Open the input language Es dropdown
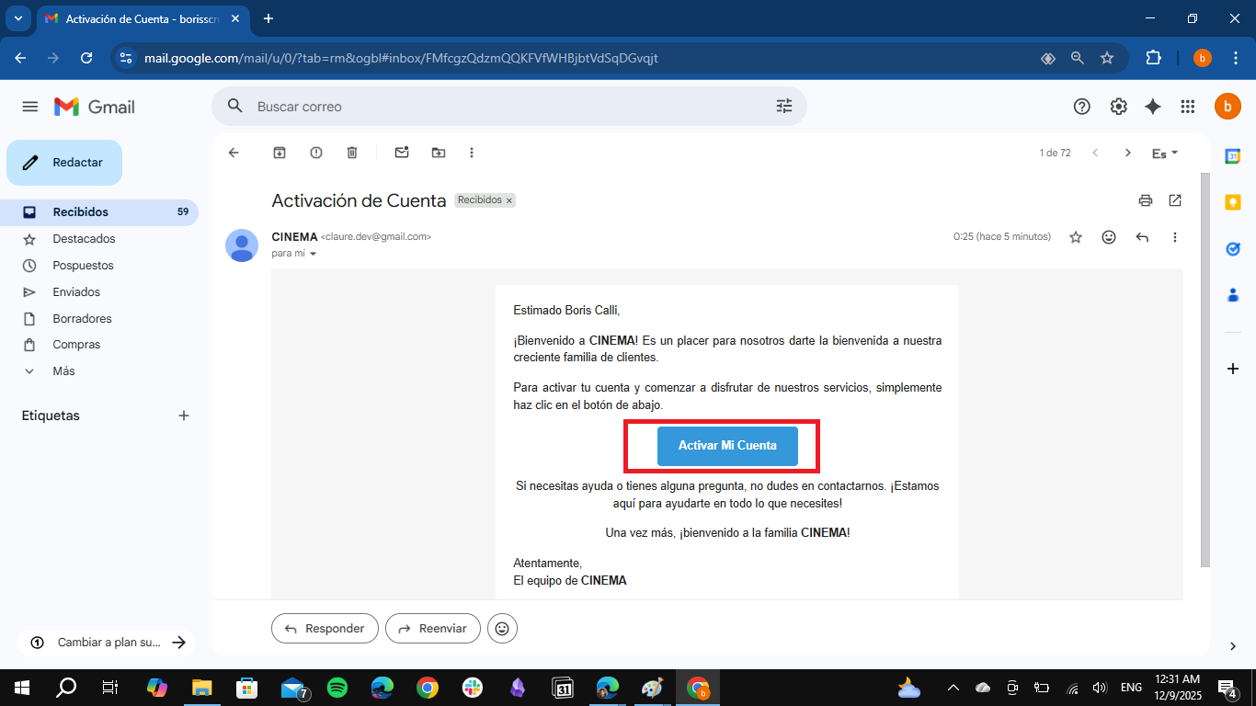The height and width of the screenshot is (706, 1256). [x=1165, y=154]
